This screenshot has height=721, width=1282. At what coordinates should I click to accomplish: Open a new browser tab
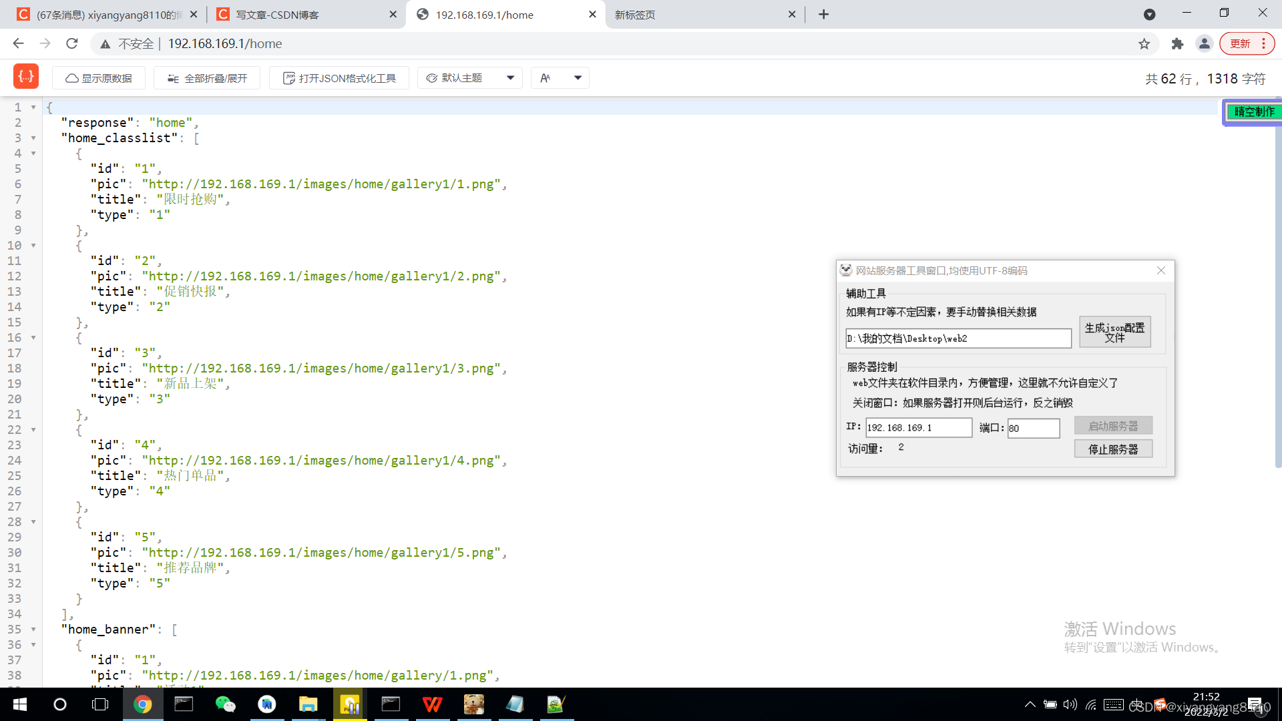pyautogui.click(x=824, y=14)
